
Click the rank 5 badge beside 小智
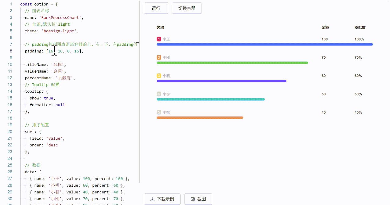[159, 112]
